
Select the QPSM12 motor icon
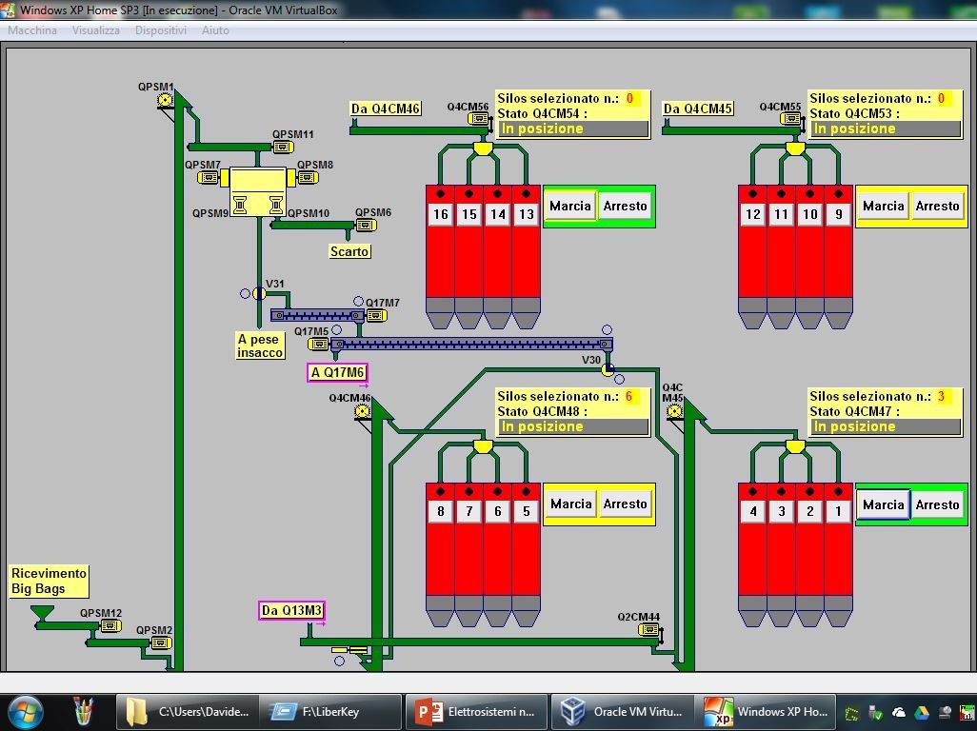(x=110, y=626)
